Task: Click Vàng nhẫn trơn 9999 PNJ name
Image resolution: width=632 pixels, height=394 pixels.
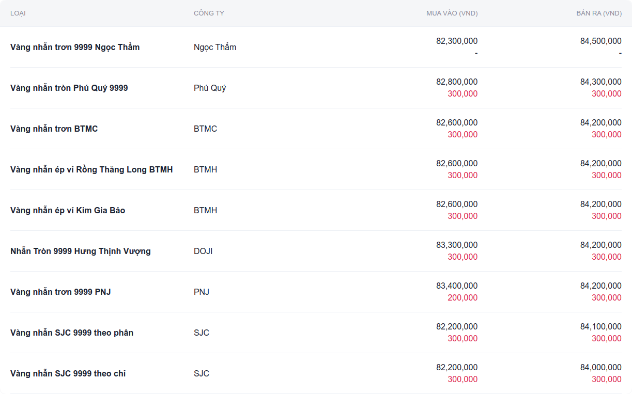Action: pyautogui.click(x=60, y=292)
